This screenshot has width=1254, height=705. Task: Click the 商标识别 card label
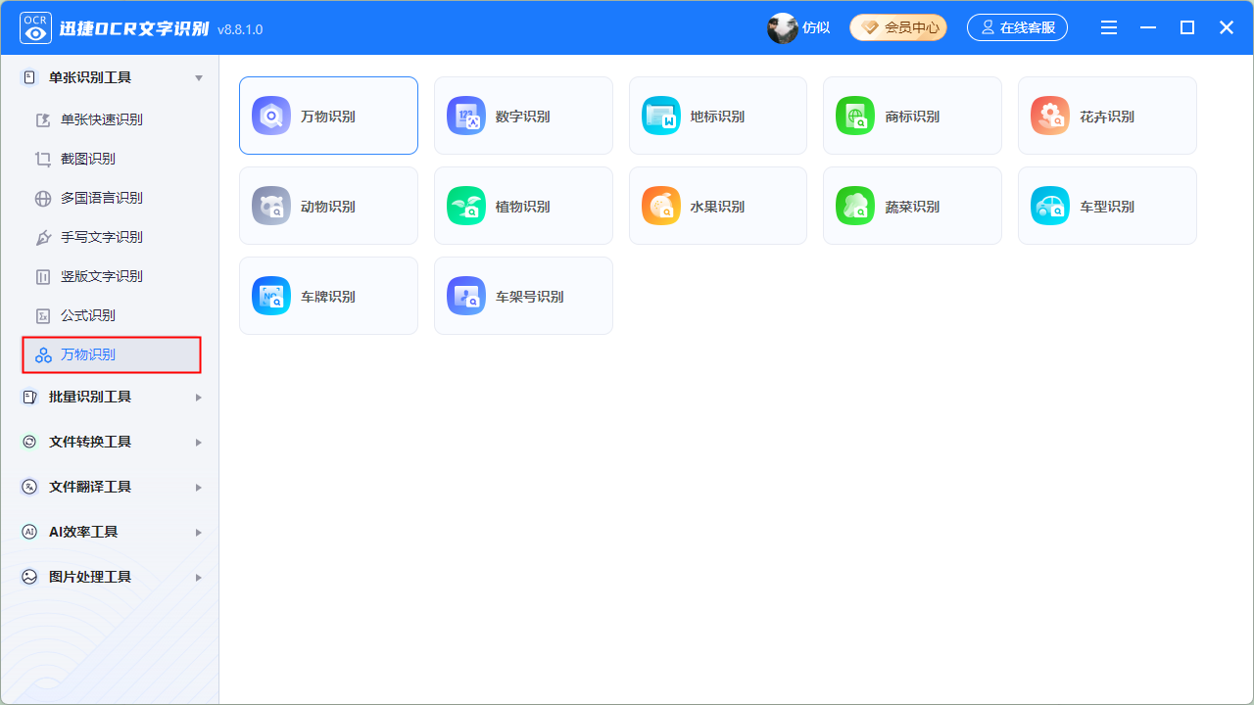coord(912,117)
